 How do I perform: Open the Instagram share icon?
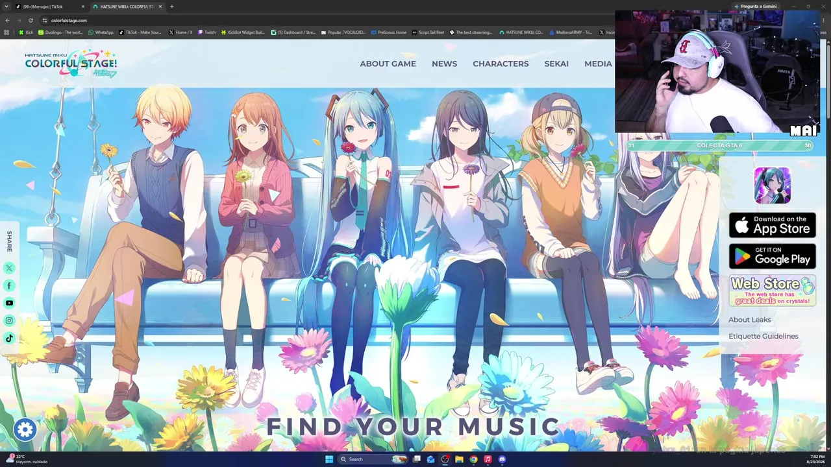point(9,320)
